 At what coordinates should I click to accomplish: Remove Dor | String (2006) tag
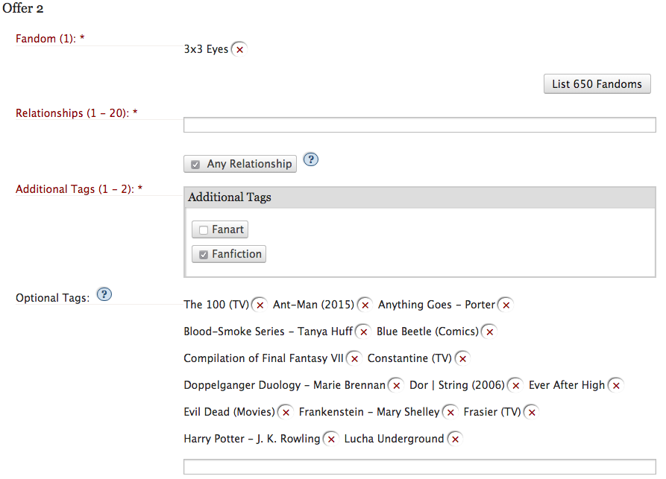point(515,385)
